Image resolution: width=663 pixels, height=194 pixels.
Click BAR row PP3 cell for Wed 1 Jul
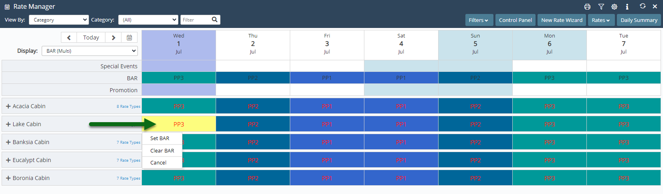click(179, 78)
